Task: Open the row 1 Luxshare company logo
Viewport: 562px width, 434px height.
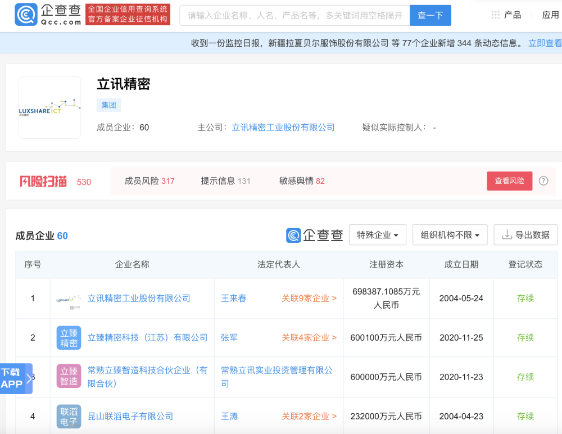Action: tap(69, 299)
